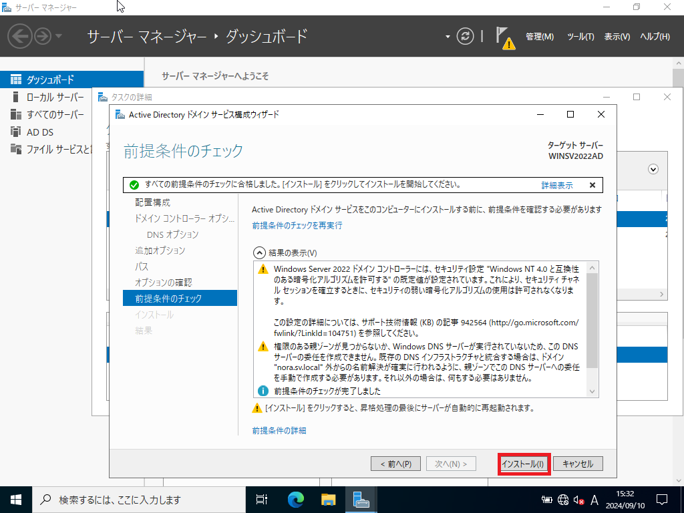Open notifications flag with warning
Image resolution: width=684 pixels, height=513 pixels.
tap(505, 38)
